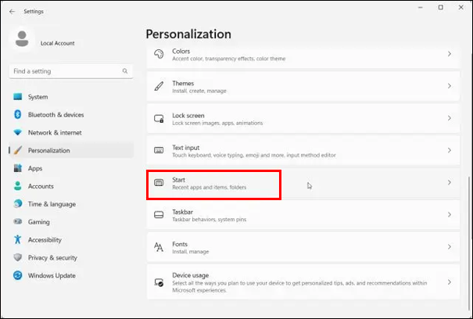Click the Privacy & security shield icon

[x=17, y=257]
